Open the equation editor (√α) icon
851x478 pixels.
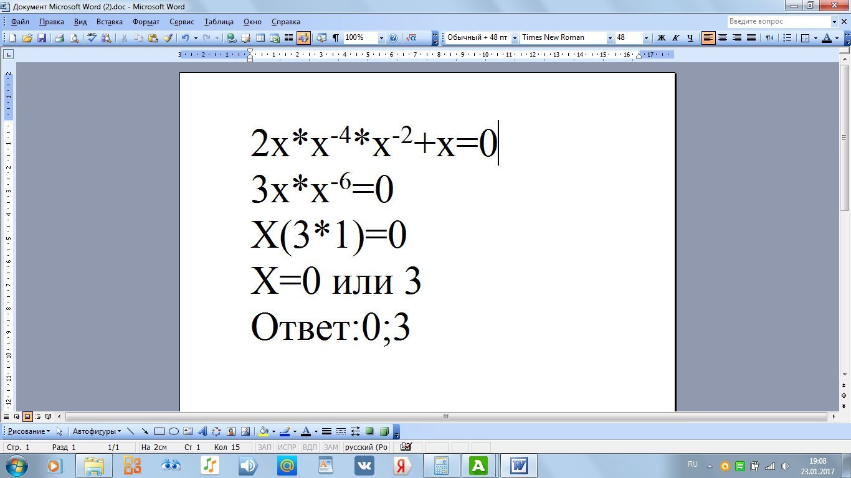(x=411, y=38)
